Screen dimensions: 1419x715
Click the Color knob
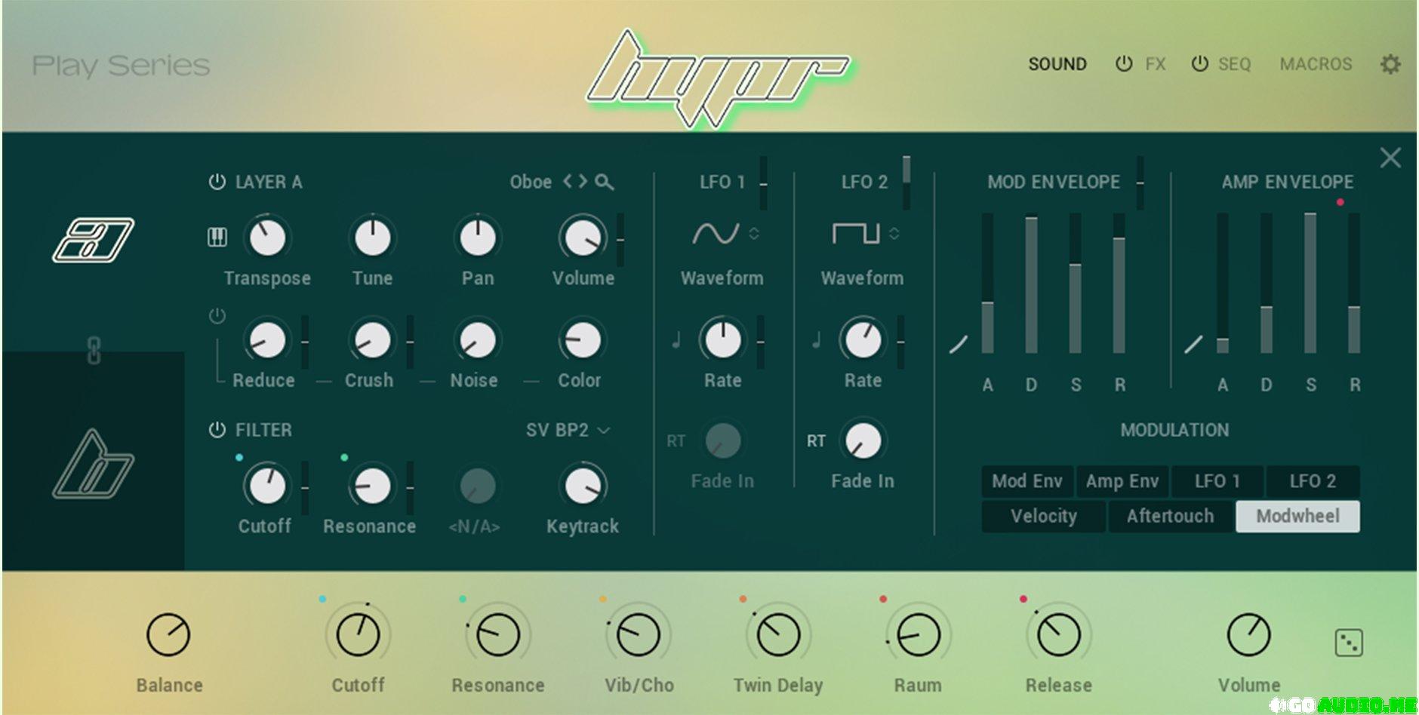[x=583, y=340]
